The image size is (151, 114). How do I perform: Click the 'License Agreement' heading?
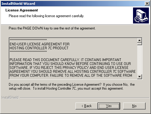tap(22, 10)
